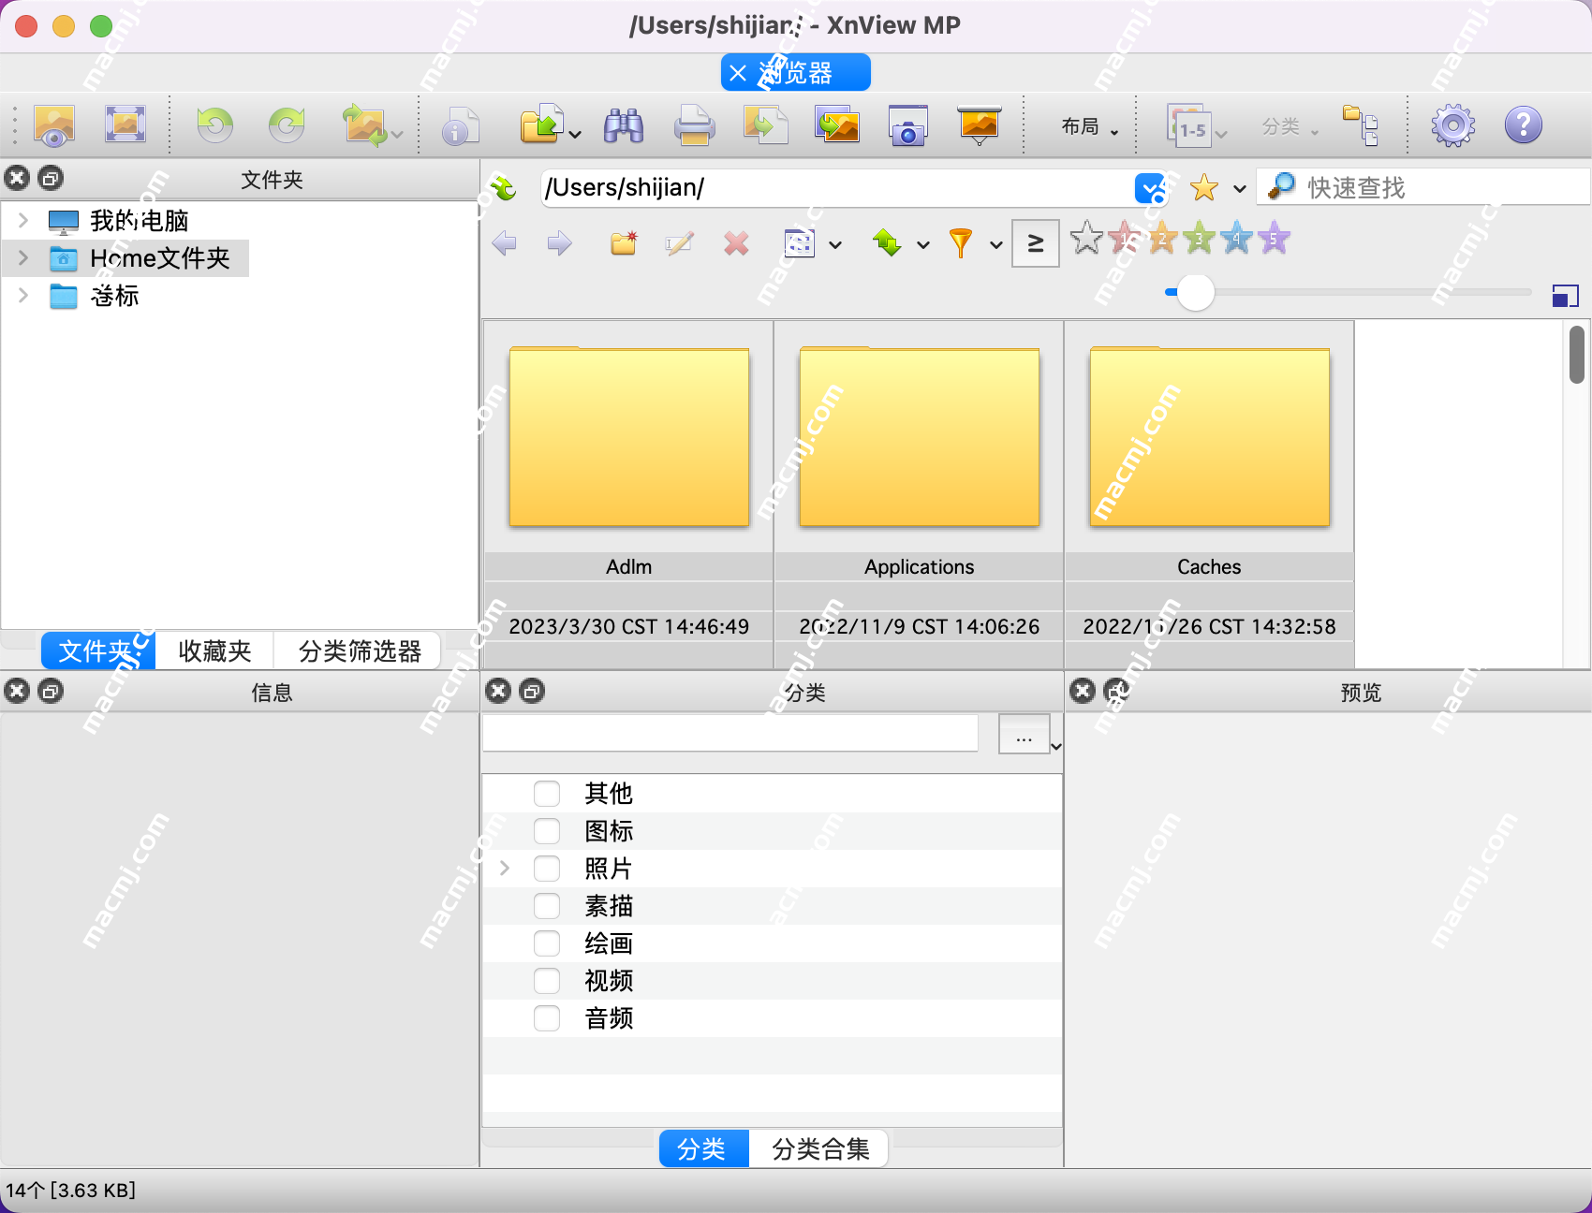This screenshot has height=1213, width=1592.
Task: Create a new folder icon
Action: coord(624,243)
